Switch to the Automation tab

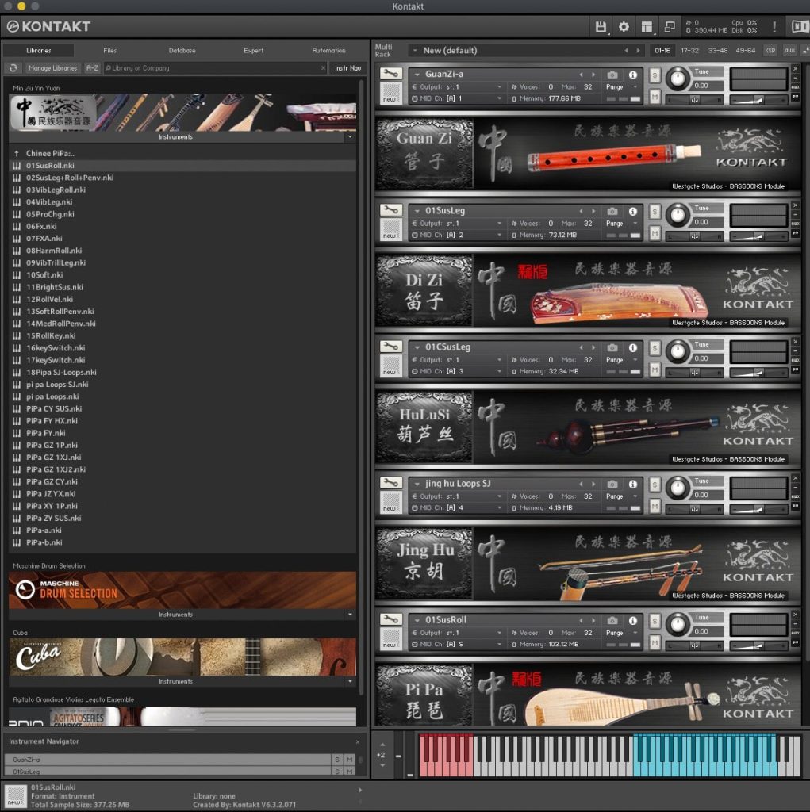(328, 50)
